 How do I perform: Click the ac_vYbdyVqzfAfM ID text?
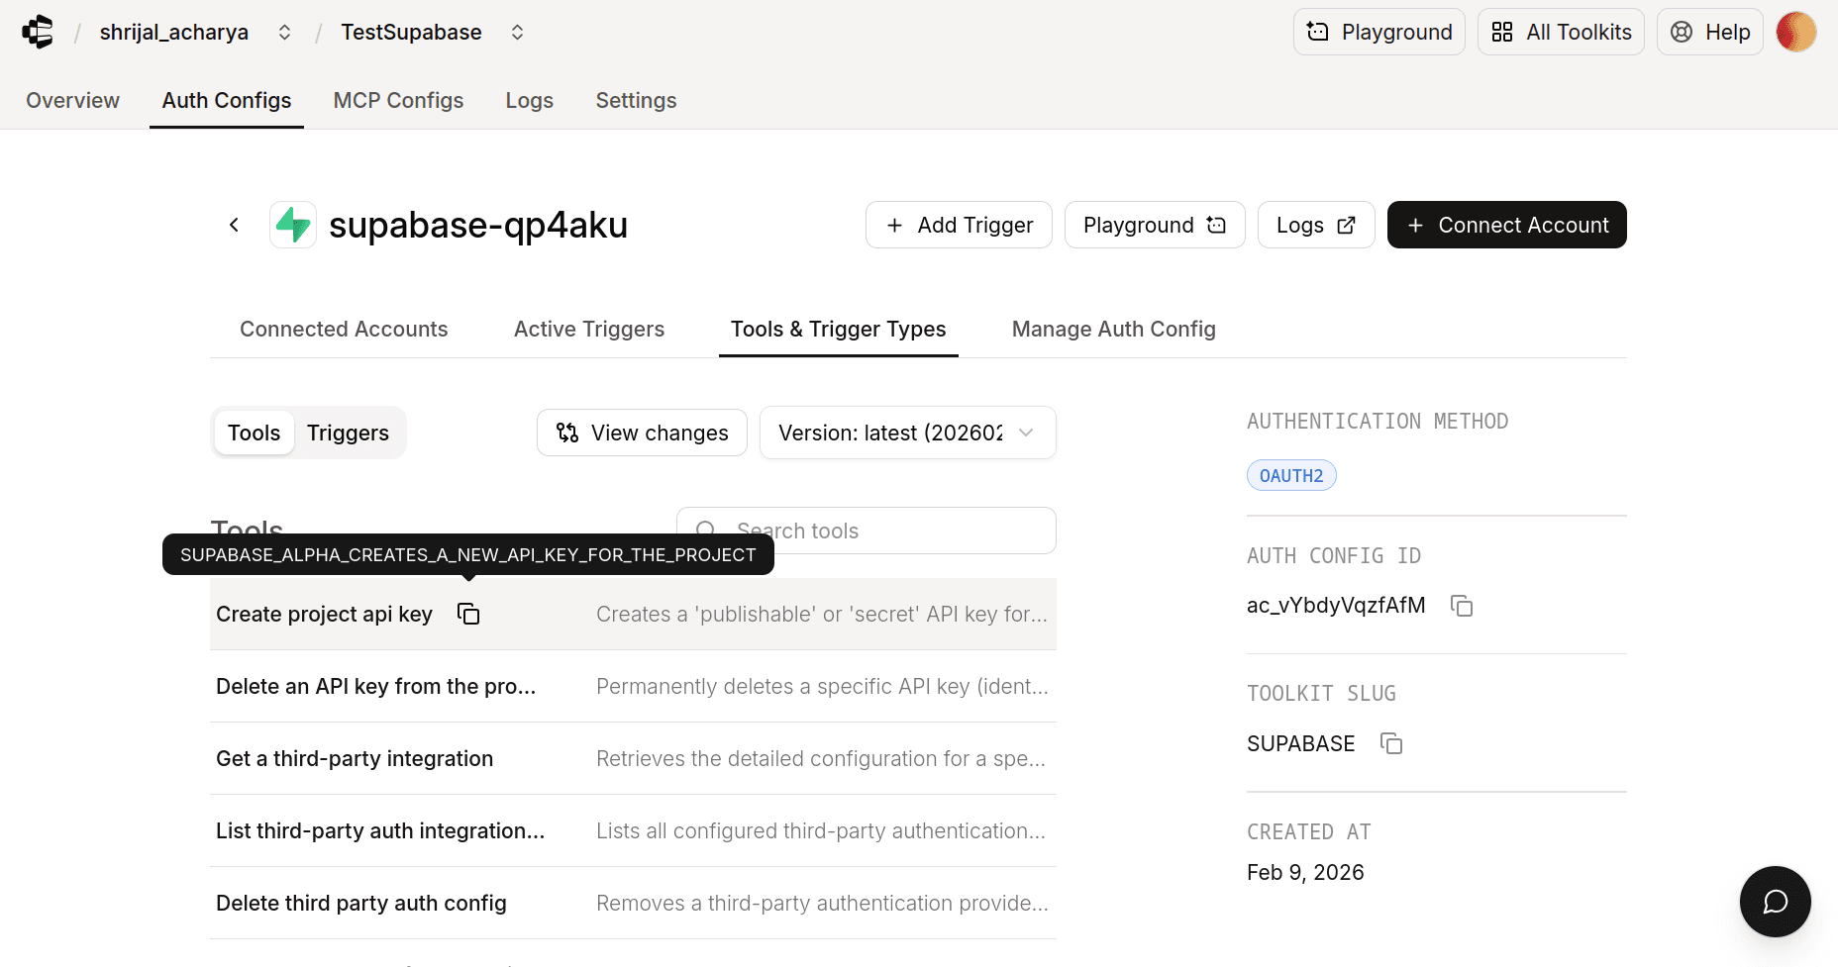click(x=1336, y=605)
